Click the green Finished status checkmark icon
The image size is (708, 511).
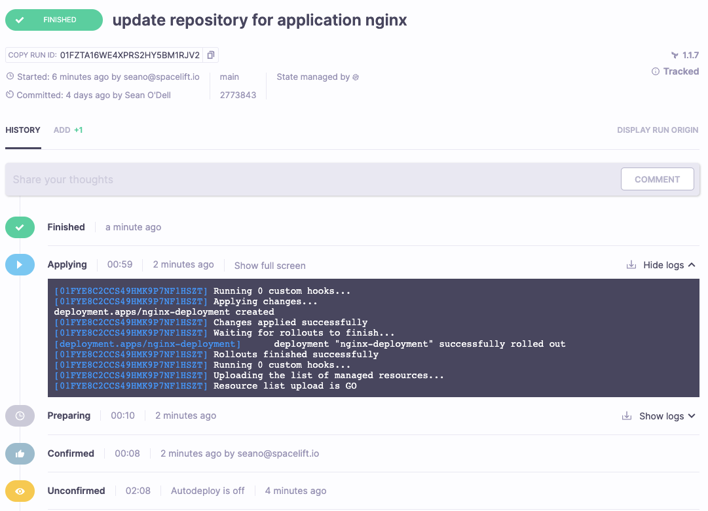20,228
